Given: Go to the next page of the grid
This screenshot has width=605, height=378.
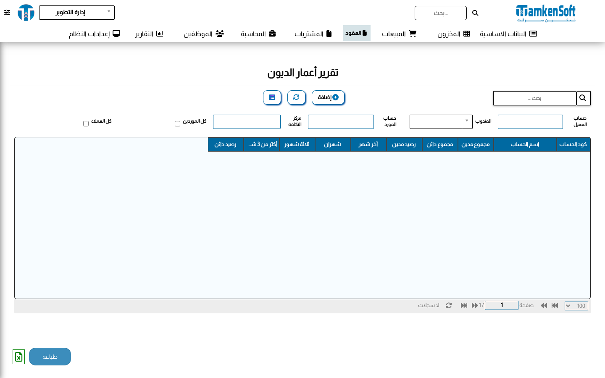Looking at the screenshot, I should pyautogui.click(x=475, y=306).
